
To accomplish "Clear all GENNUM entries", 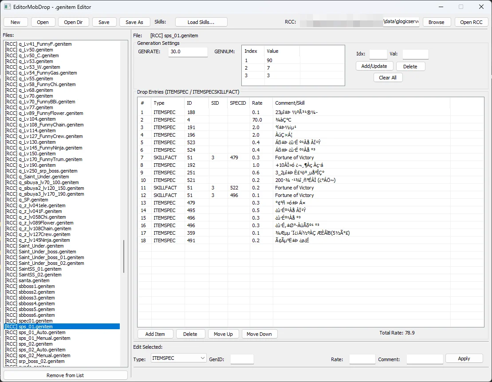I will coord(388,78).
